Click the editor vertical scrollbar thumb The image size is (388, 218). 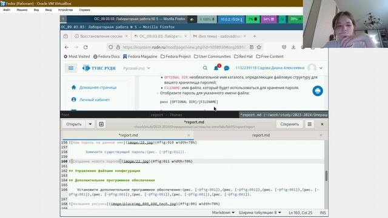coord(326,176)
